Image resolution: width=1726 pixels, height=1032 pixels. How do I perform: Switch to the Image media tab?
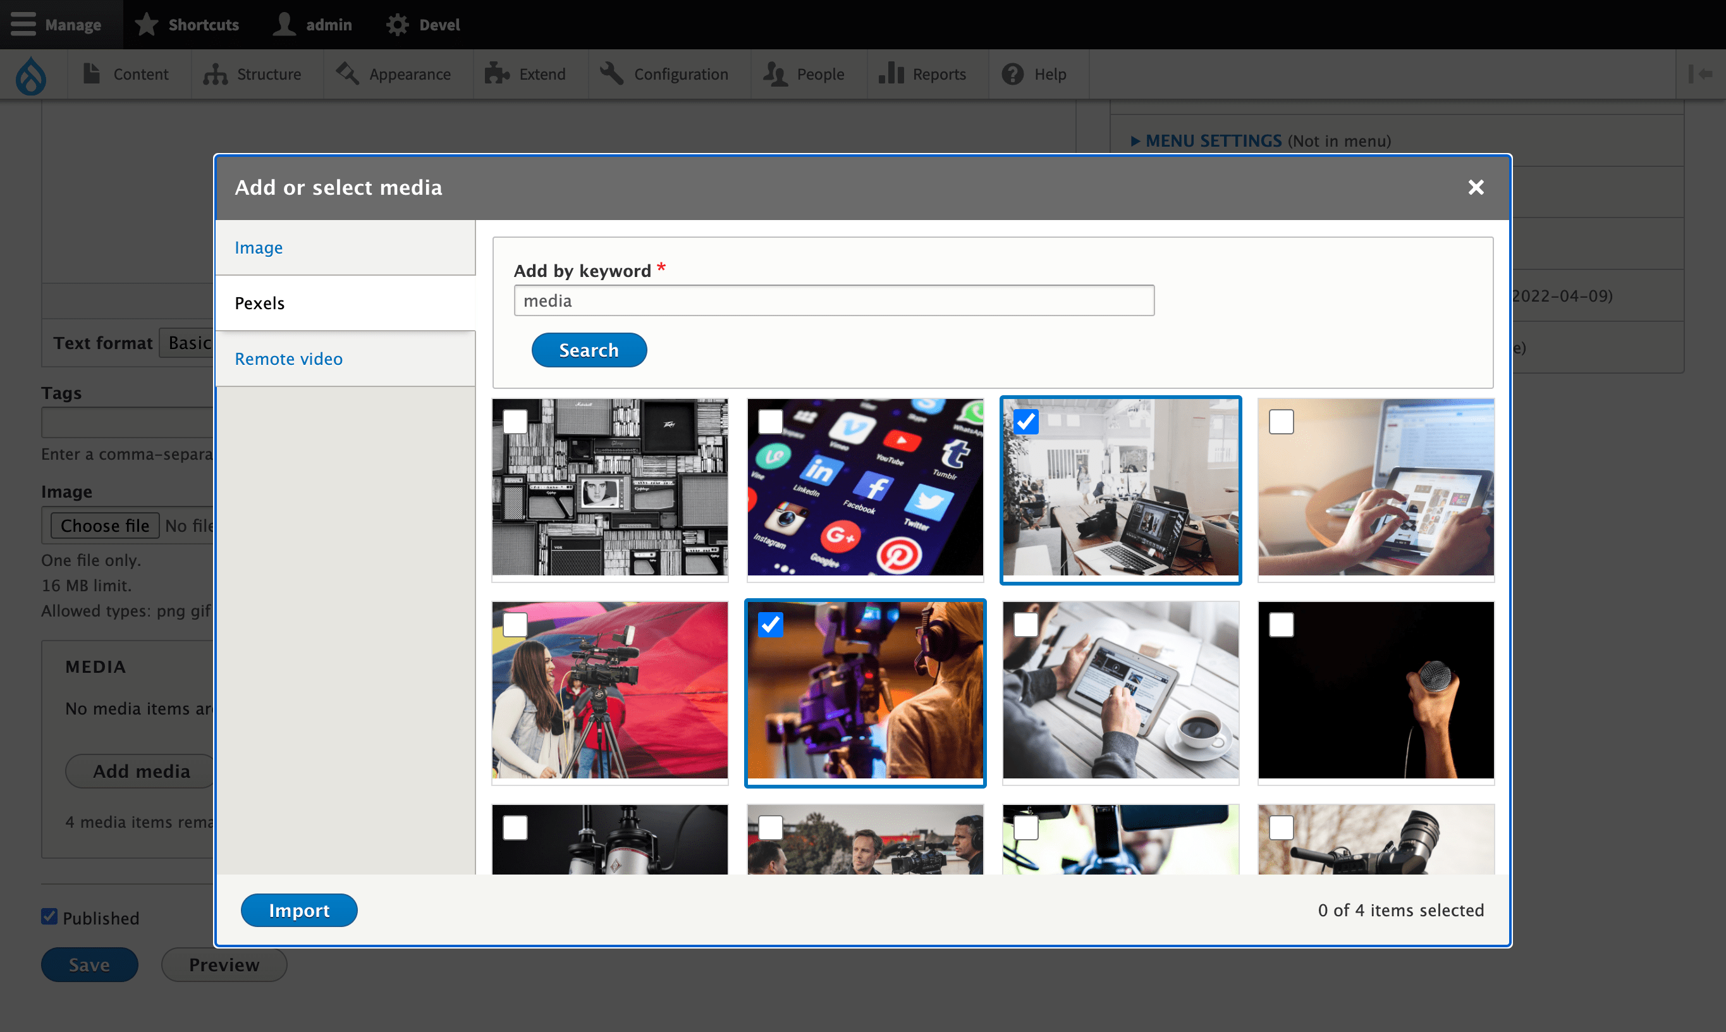click(259, 248)
